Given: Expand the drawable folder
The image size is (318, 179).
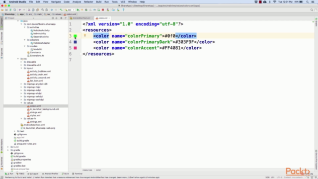Looking at the screenshot, I should (21, 62).
